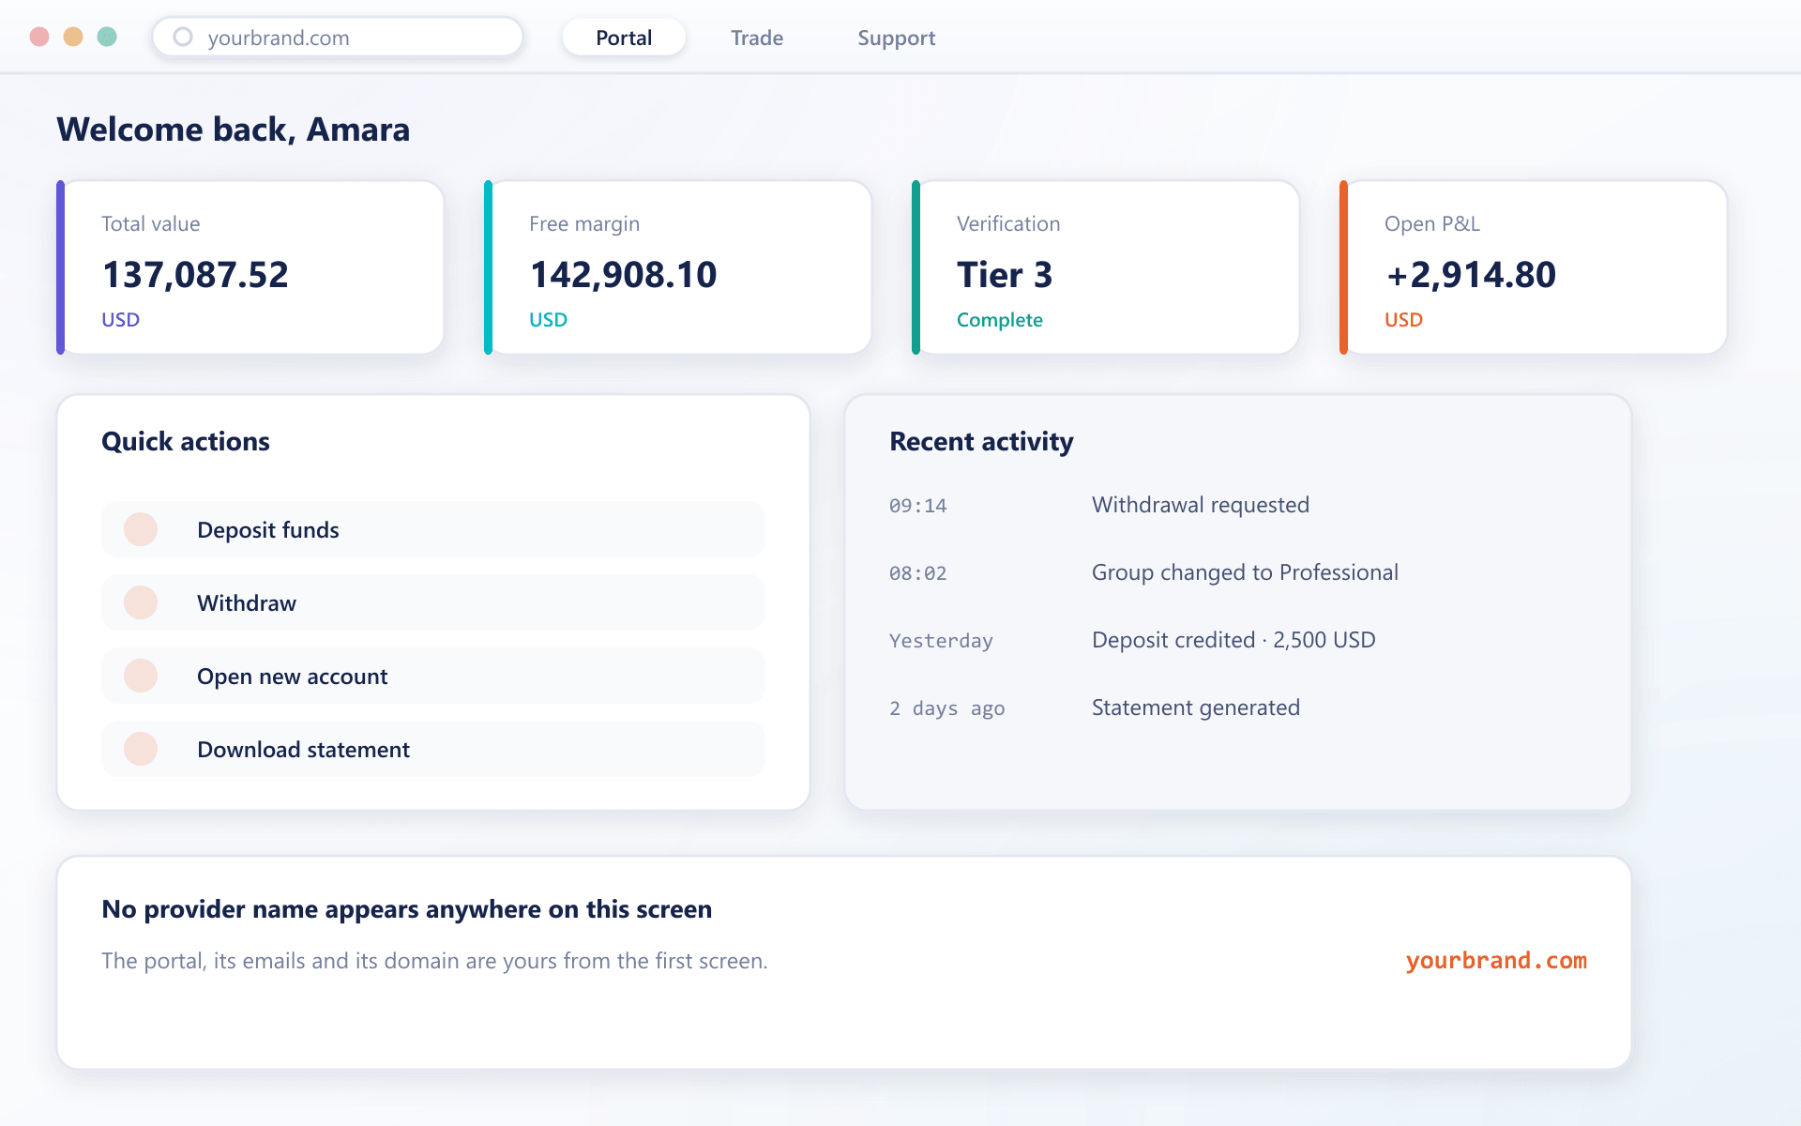
Task: Switch to the Trade tab
Action: [757, 38]
